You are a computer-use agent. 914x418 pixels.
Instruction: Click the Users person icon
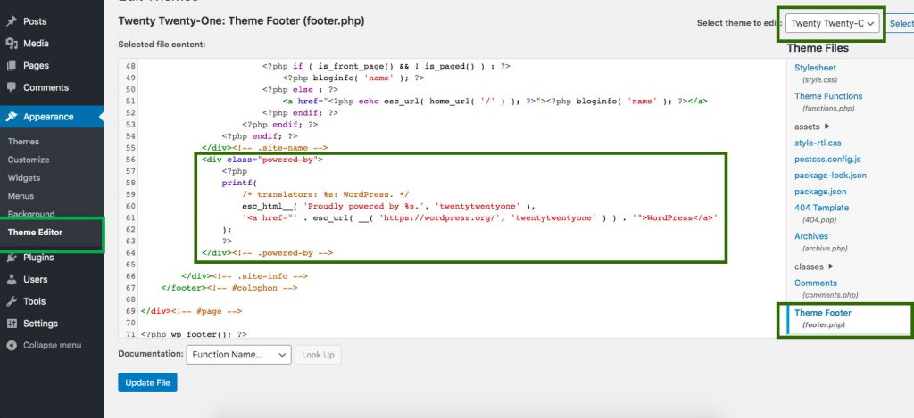[x=12, y=280]
